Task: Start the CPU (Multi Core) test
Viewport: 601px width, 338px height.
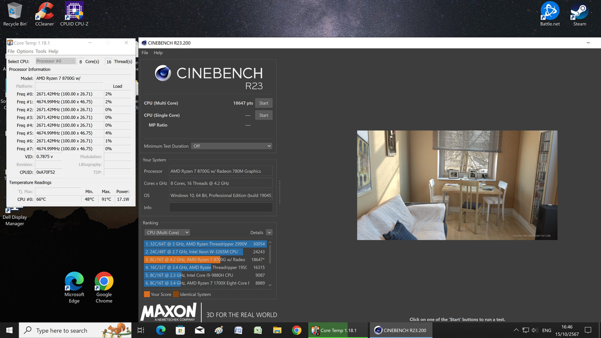Action: [x=264, y=103]
